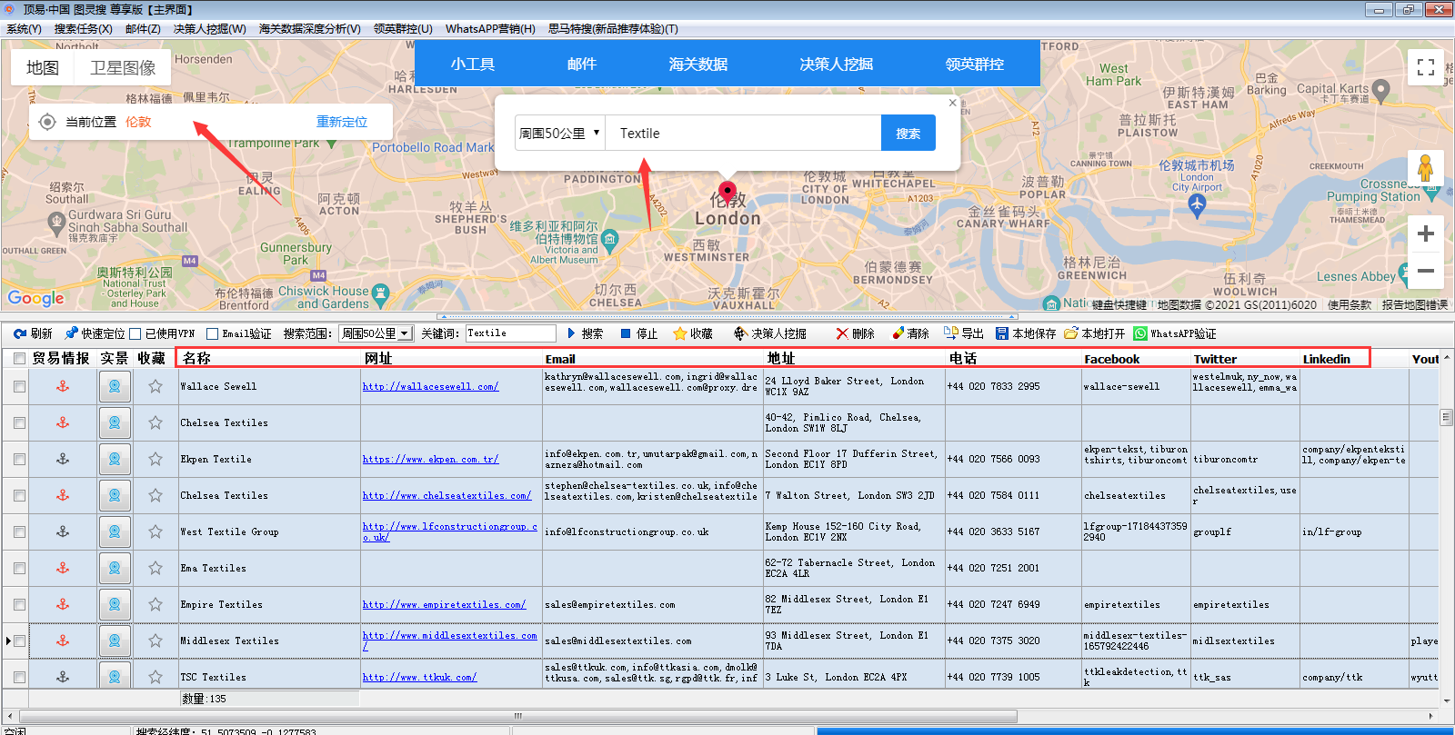Switch to the blue 领英群控 tab
Screen dimensions: 1455x735
(975, 64)
